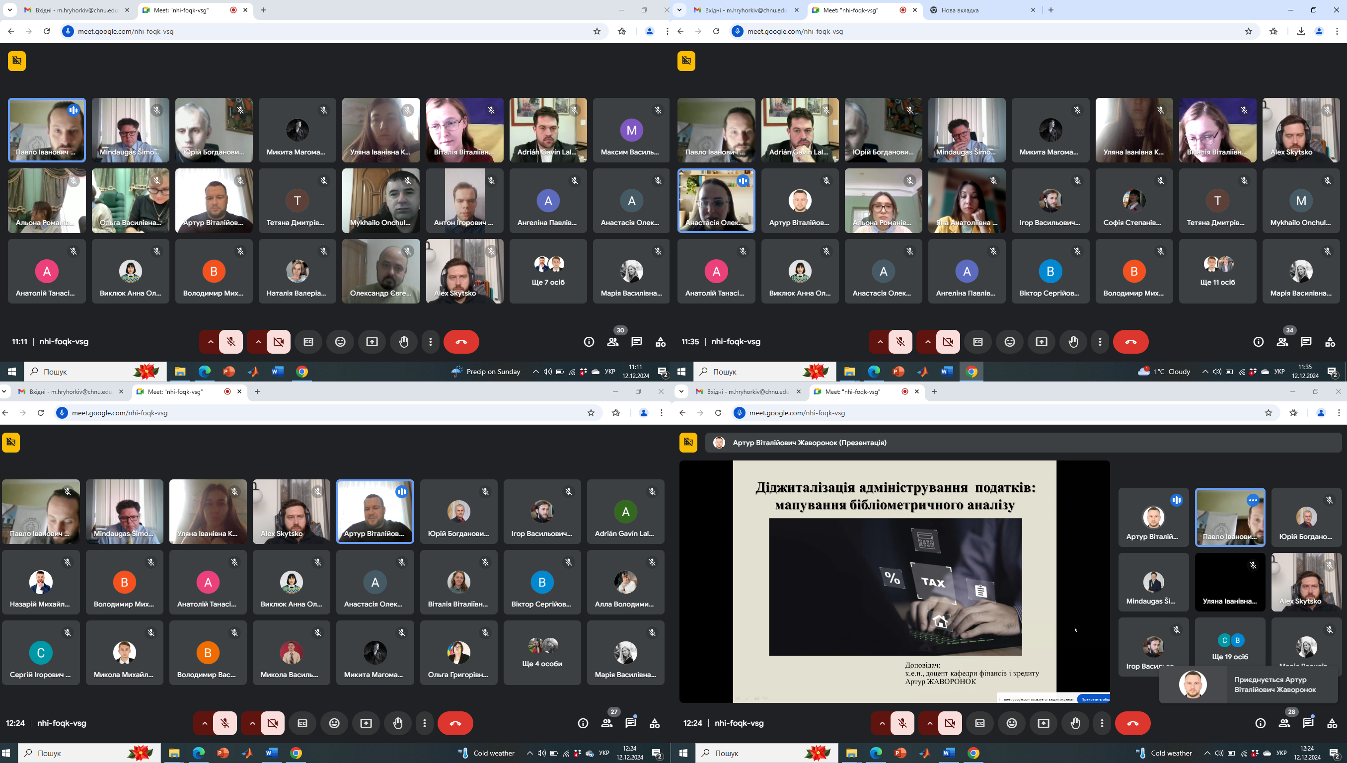
Task: Open Microsoft Edge from the taskbar under the 11:35 window
Action: (x=874, y=372)
